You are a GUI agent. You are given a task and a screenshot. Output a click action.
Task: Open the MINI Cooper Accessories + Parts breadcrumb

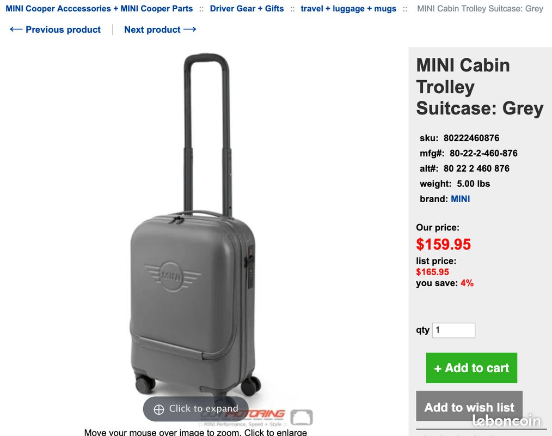(99, 9)
